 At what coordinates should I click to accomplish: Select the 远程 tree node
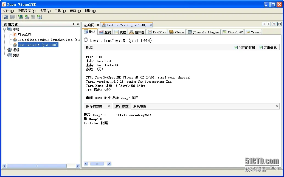[16, 50]
